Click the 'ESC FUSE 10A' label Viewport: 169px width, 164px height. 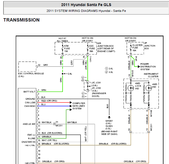coord(92,49)
